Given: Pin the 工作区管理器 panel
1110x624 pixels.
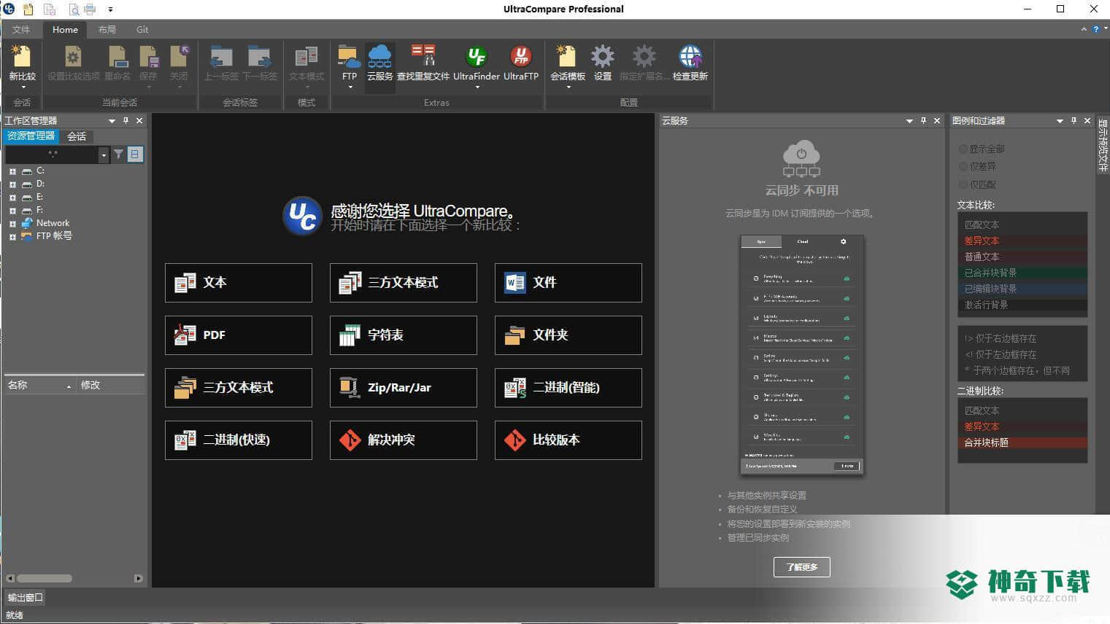Looking at the screenshot, I should (x=126, y=120).
